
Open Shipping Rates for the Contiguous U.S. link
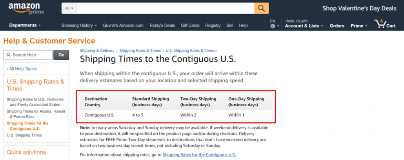(199, 155)
